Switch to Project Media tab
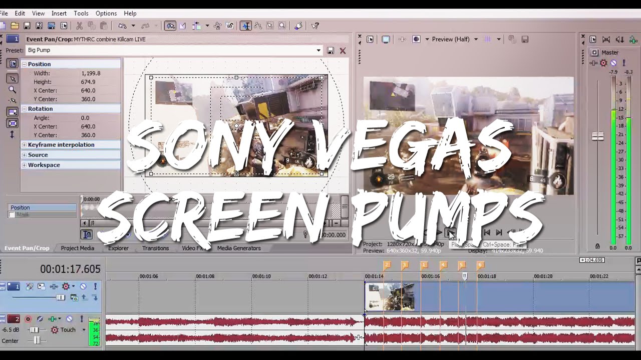This screenshot has width=641, height=360. (78, 248)
